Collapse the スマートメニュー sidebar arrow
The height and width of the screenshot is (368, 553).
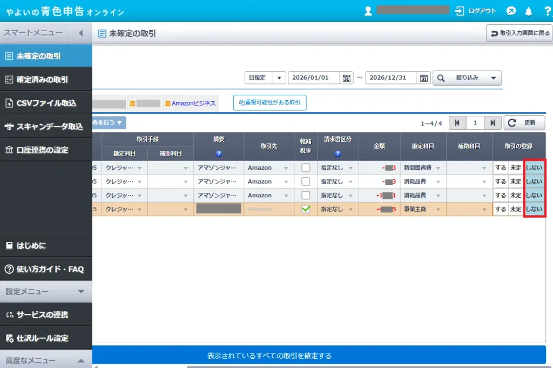tap(81, 33)
